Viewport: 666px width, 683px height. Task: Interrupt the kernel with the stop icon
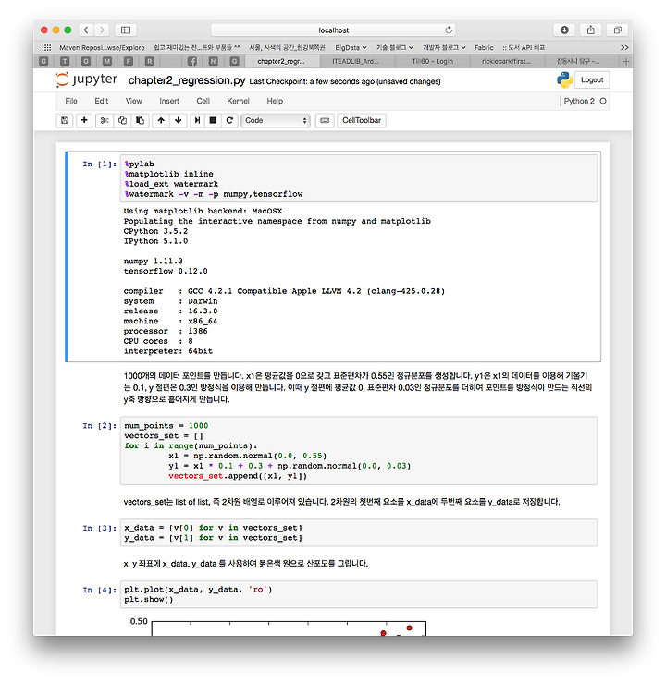[x=213, y=121]
